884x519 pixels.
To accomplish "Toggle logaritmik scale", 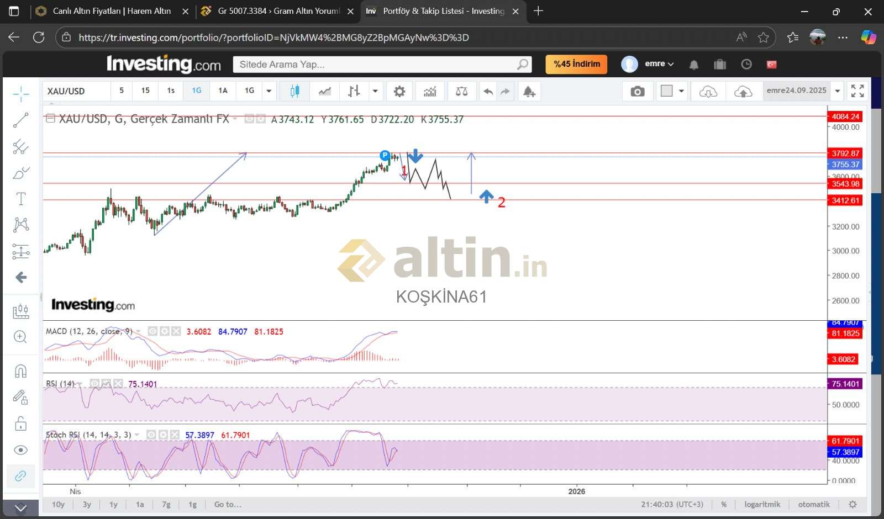I will 762,504.
